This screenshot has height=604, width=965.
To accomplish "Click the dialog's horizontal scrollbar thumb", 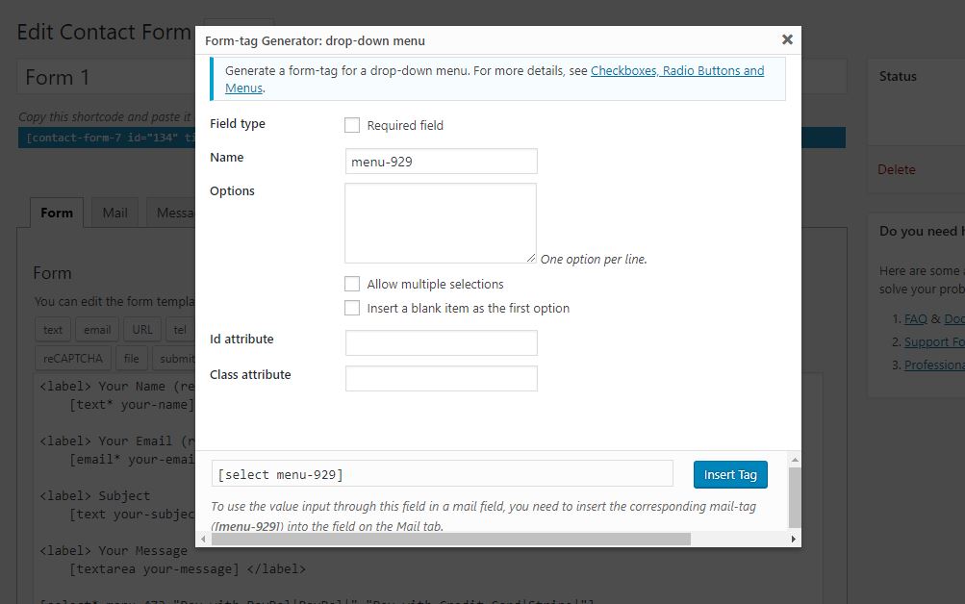I will 450,539.
